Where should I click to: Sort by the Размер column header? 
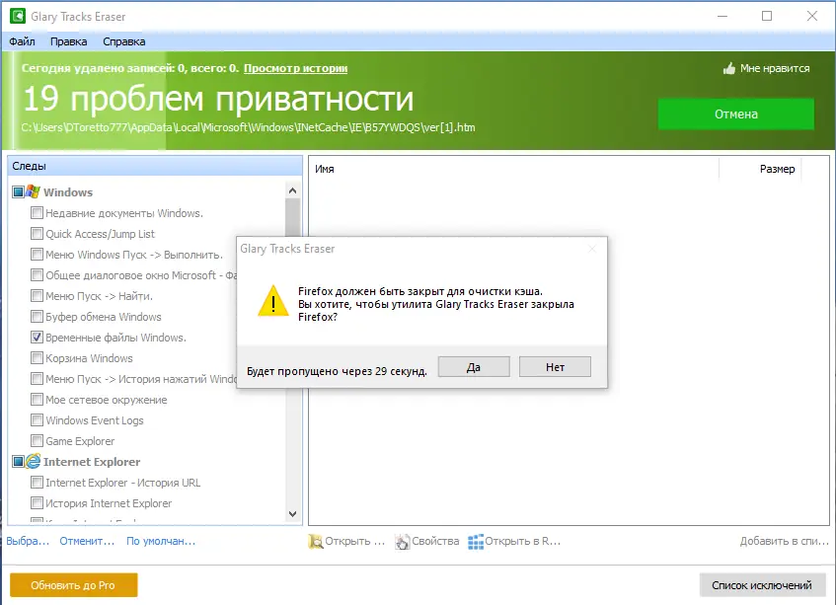click(760, 169)
